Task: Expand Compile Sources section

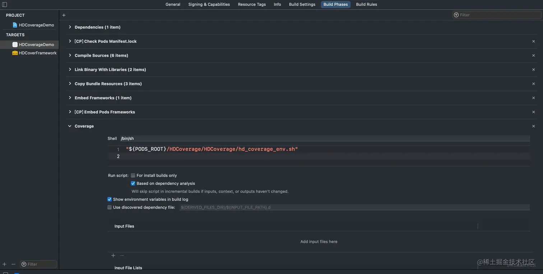Action: tap(70, 55)
